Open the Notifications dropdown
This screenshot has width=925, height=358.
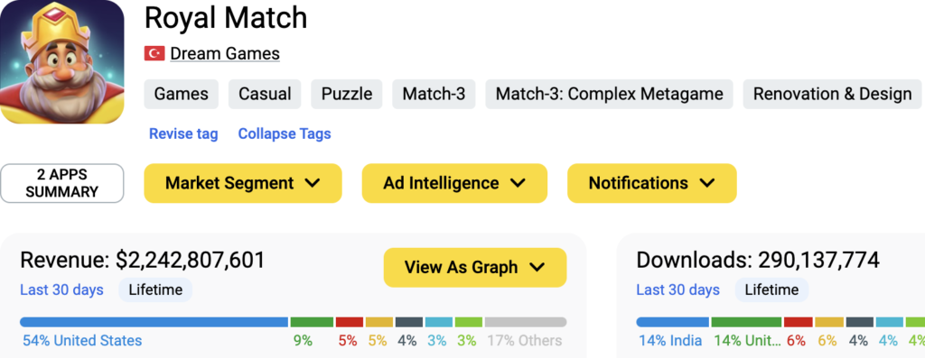click(x=652, y=183)
